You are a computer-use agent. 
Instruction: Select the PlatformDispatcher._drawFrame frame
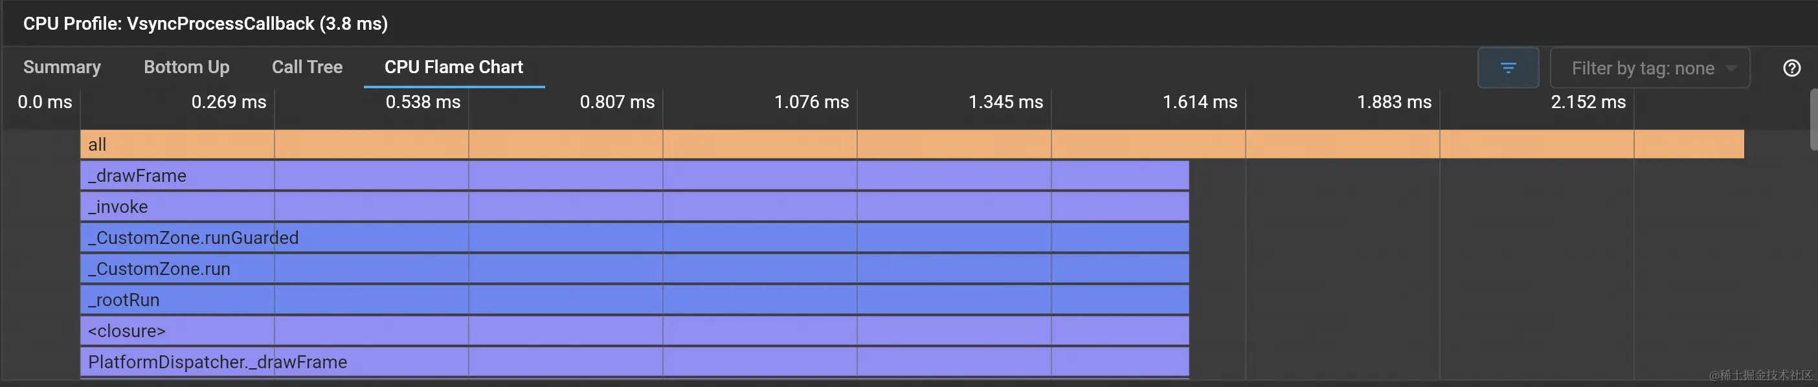click(634, 362)
